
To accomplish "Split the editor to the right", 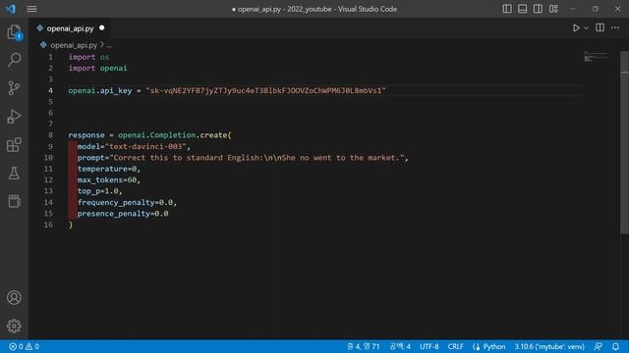I will [600, 27].
